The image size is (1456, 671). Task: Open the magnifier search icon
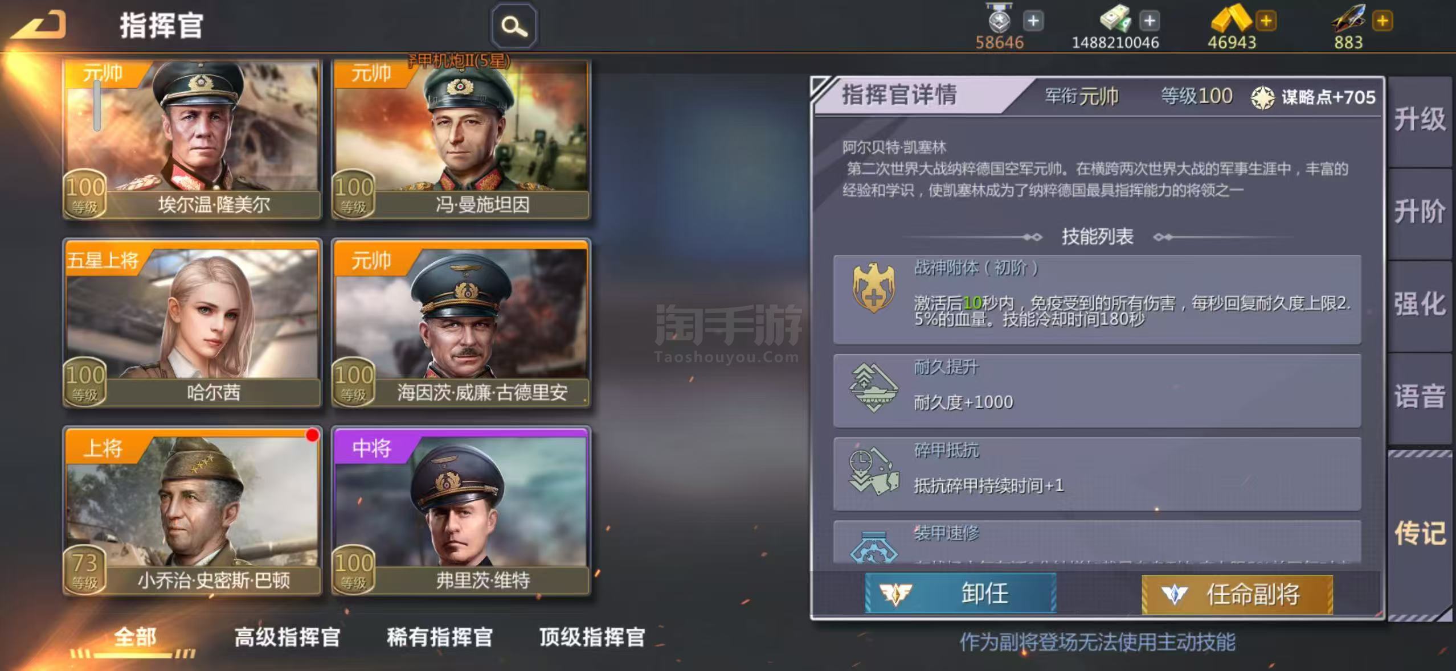pyautogui.click(x=514, y=26)
